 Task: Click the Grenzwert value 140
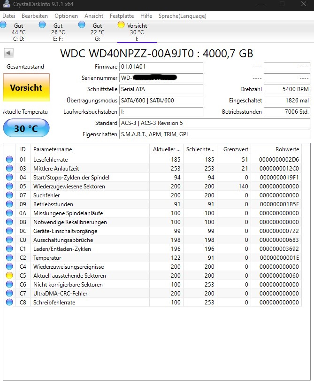tap(243, 187)
